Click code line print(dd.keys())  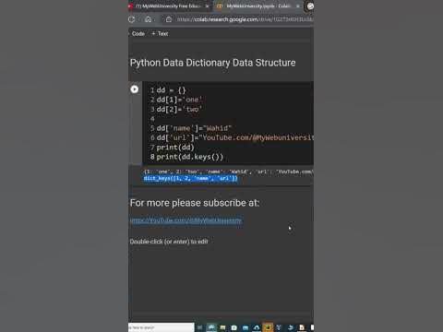(189, 157)
